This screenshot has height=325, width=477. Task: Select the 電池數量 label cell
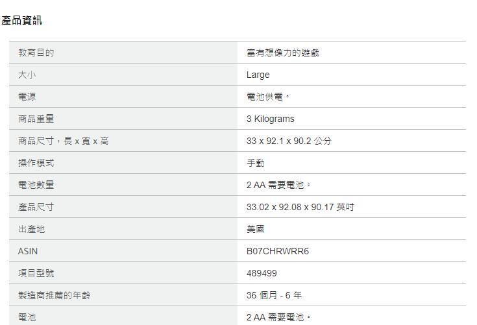[36, 185]
